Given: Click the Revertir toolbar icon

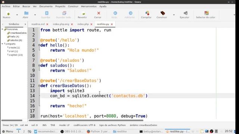Looking at the screenshot, I should [x=84, y=14].
